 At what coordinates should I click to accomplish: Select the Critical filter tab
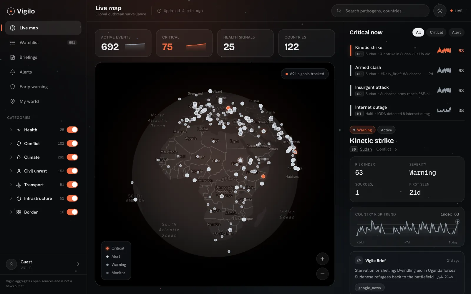click(436, 32)
